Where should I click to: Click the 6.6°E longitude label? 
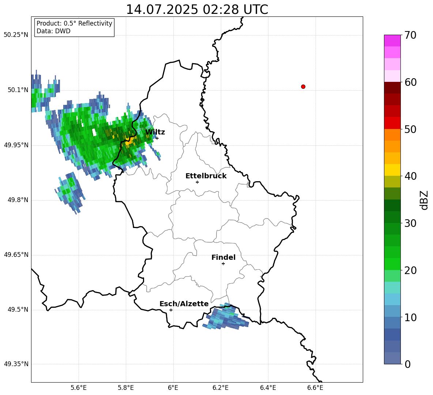(315, 388)
